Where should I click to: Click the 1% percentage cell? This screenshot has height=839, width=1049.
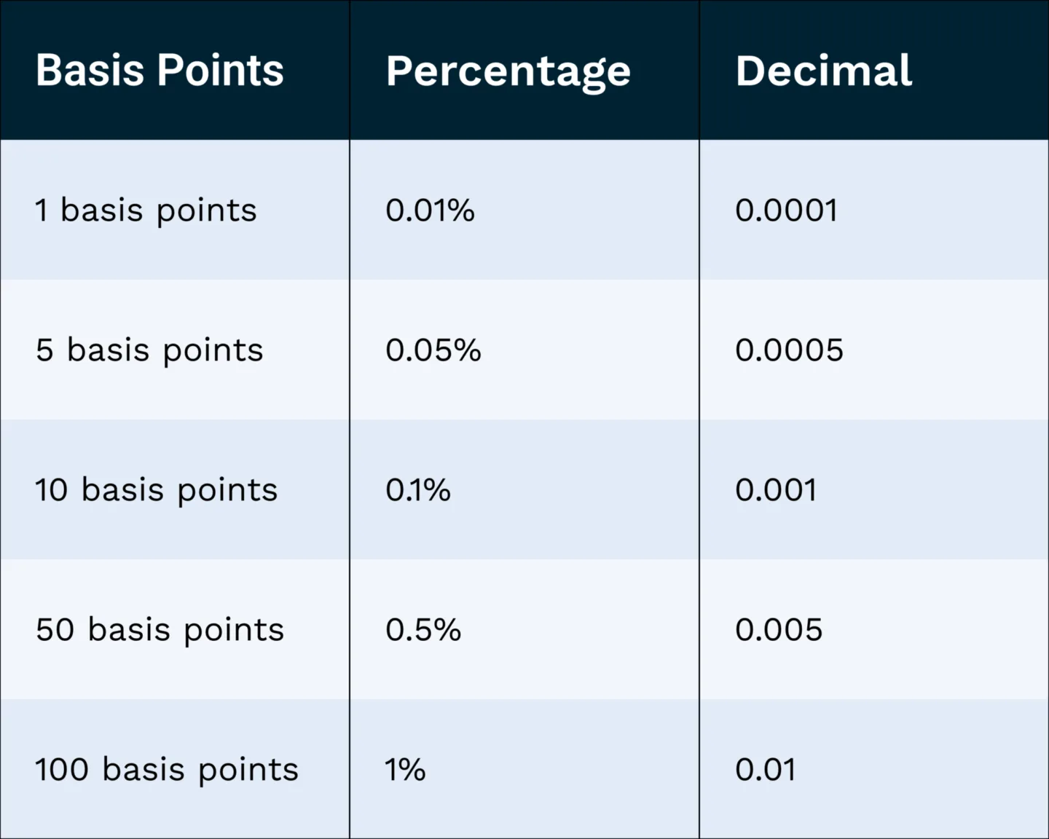[x=405, y=770]
